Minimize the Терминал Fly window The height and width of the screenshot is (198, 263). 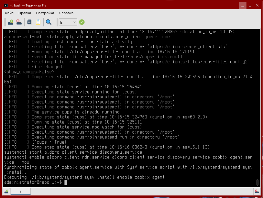[x=242, y=5]
